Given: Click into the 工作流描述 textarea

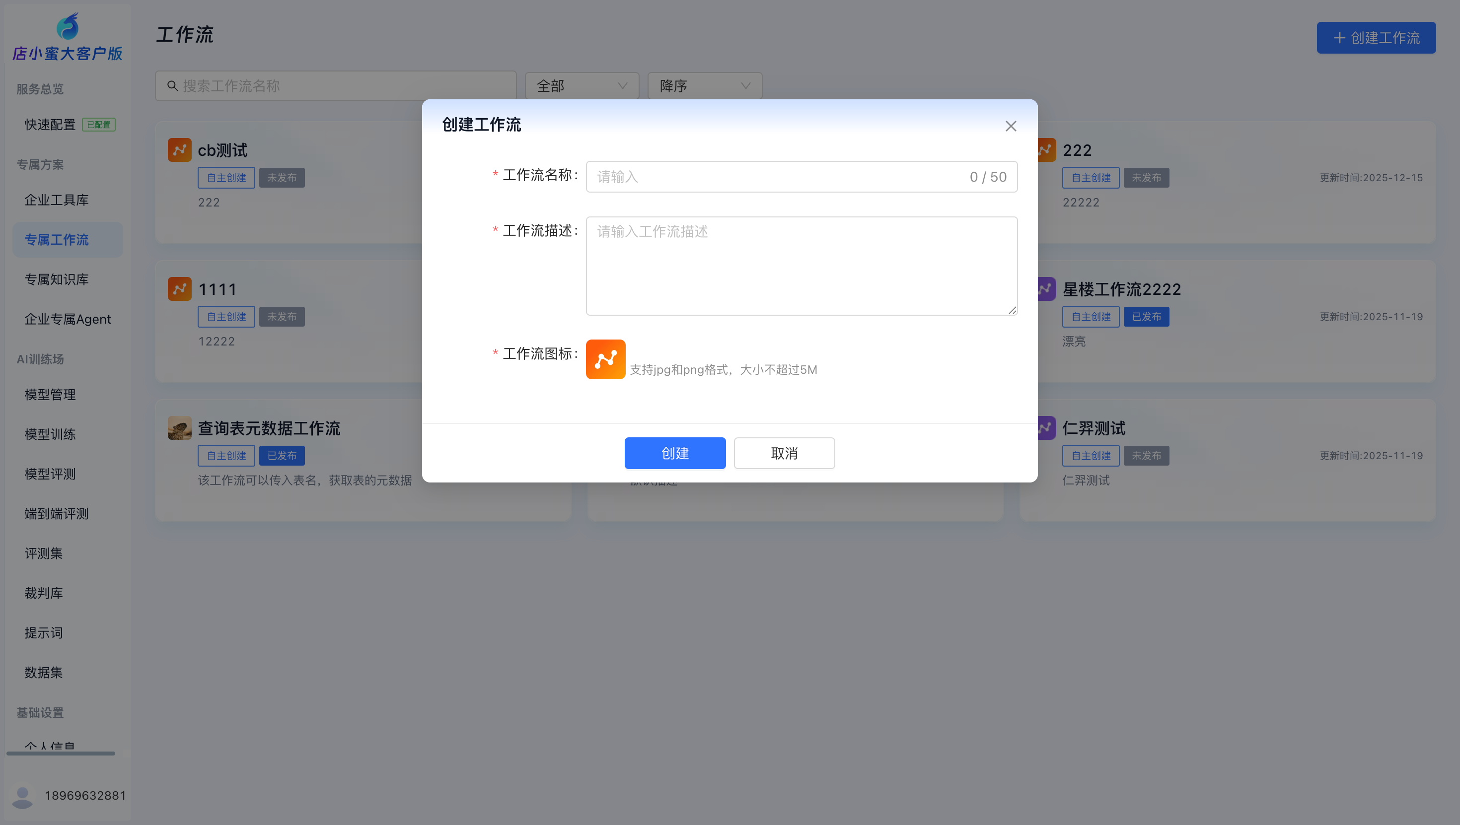Looking at the screenshot, I should [801, 265].
